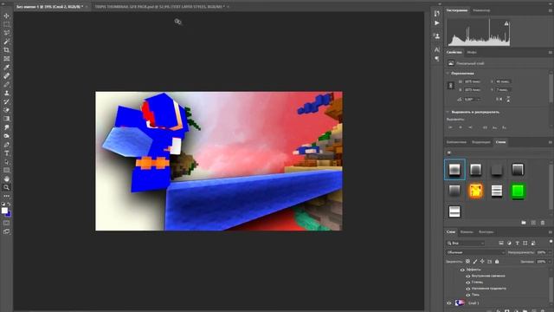Hide the Наложение градиента effect

click(467, 289)
